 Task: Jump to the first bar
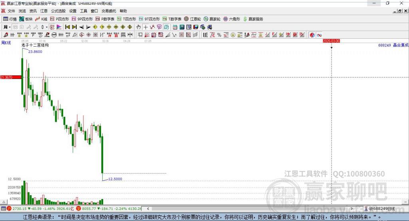67,27
